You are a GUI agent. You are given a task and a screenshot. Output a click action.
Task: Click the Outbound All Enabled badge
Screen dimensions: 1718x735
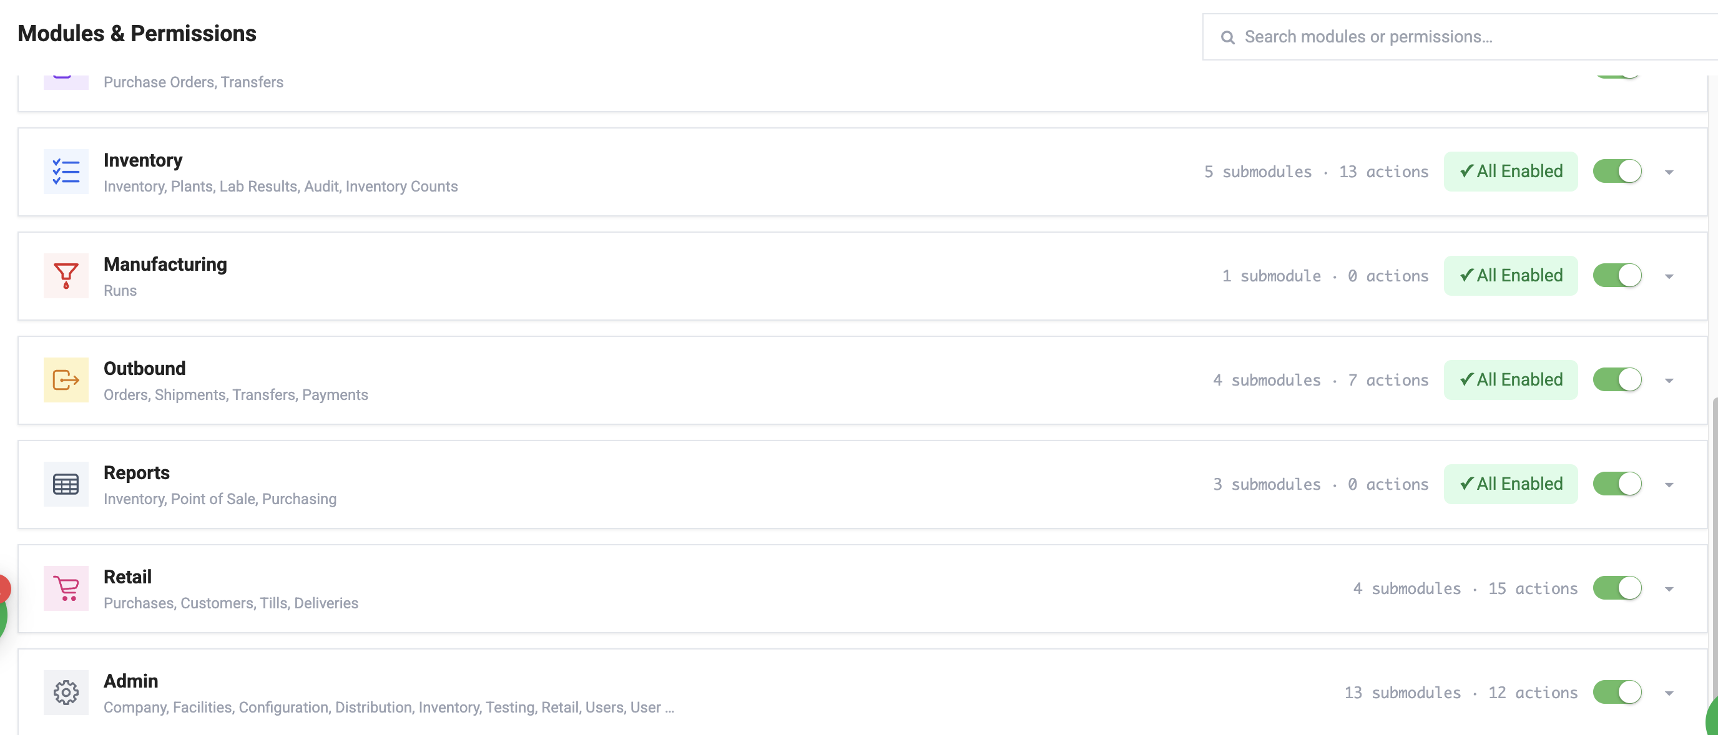(x=1511, y=380)
